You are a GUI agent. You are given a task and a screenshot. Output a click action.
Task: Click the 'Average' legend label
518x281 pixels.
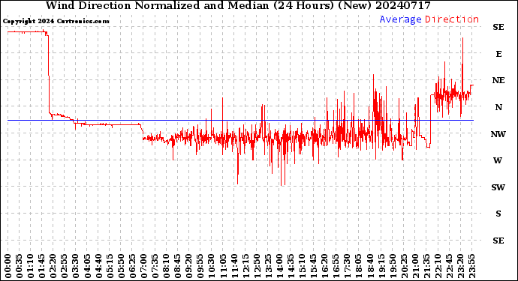coord(400,19)
